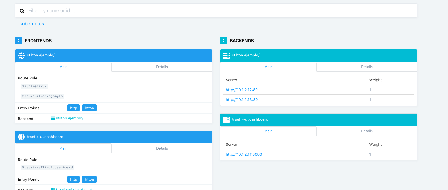Select the kubernetes provider tab
448x190 pixels.
point(32,24)
